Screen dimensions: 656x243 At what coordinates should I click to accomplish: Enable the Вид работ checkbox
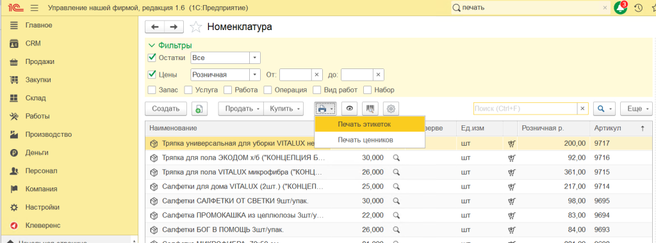tap(317, 90)
